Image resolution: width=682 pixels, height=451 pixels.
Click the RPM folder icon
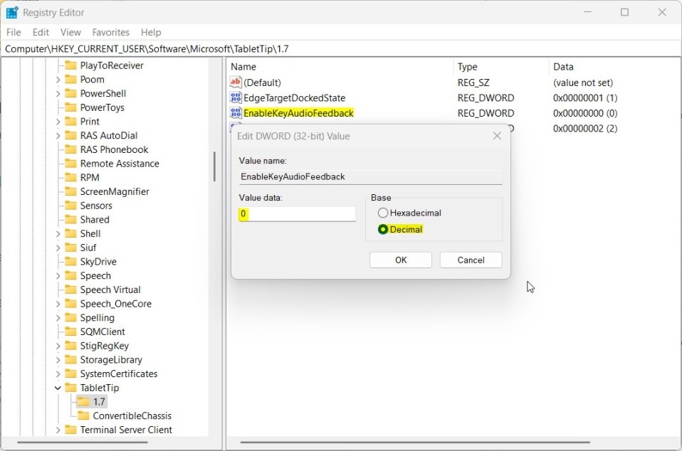(x=70, y=177)
